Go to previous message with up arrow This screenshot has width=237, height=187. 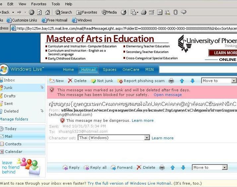point(182,81)
